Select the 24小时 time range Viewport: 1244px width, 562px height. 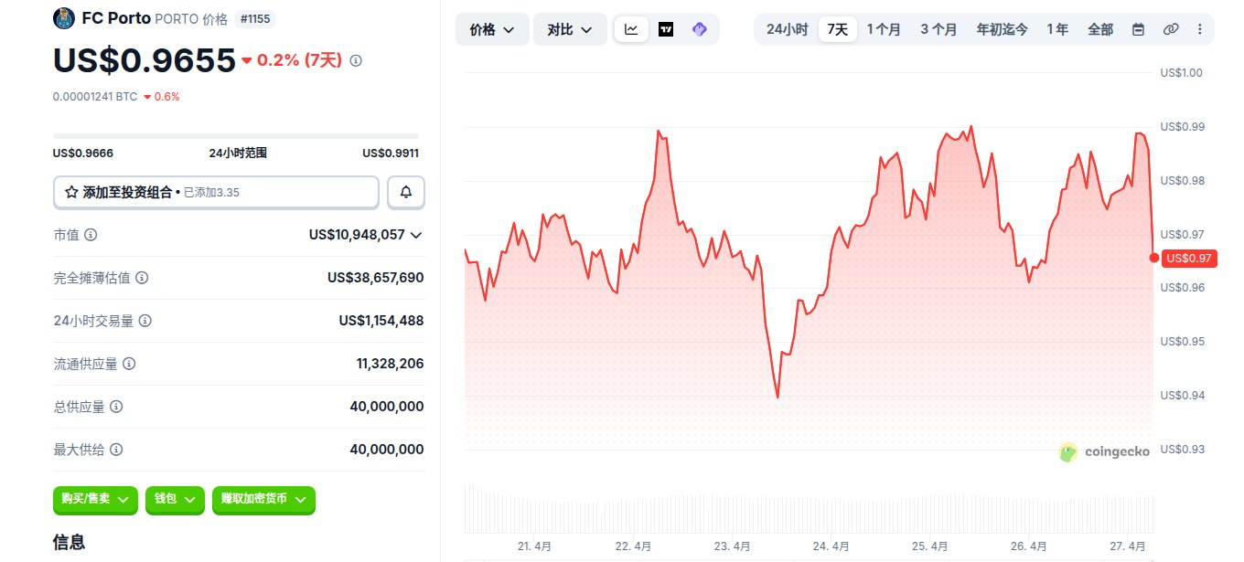coord(787,29)
